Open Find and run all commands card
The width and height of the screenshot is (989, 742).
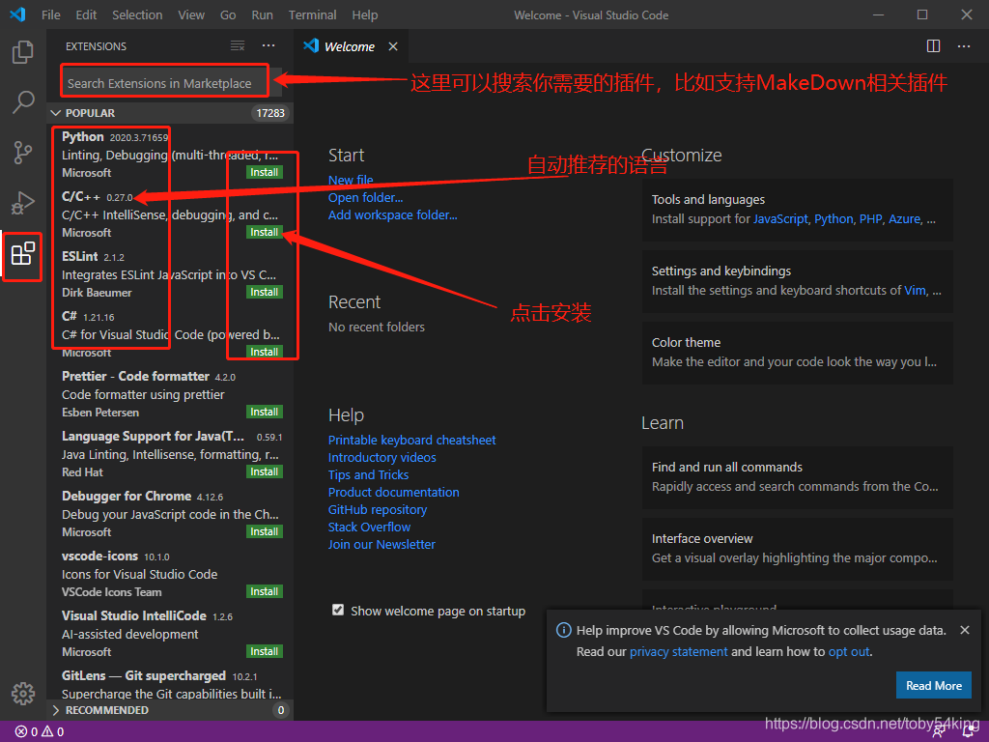(797, 477)
